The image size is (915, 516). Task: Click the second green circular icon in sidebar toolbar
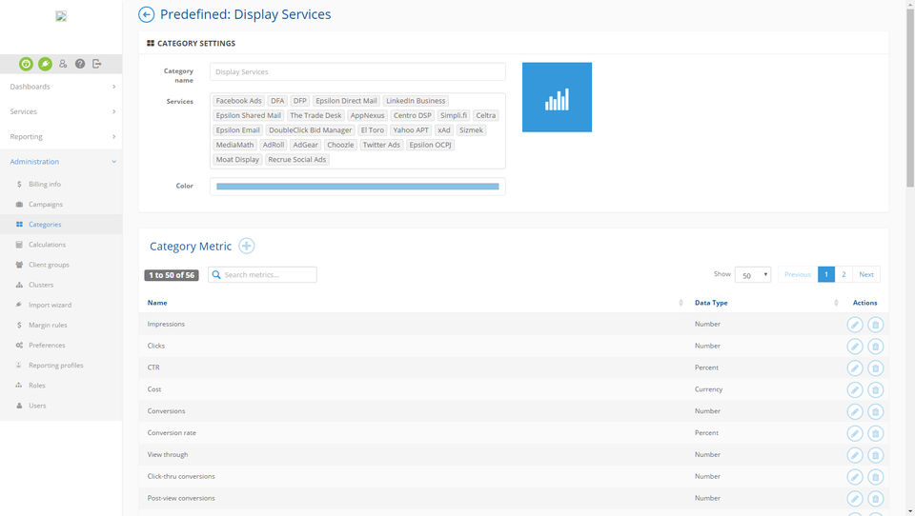pyautogui.click(x=45, y=64)
